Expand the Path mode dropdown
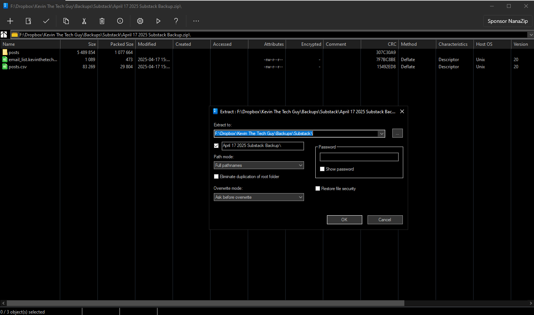This screenshot has height=315, width=534. [x=259, y=165]
